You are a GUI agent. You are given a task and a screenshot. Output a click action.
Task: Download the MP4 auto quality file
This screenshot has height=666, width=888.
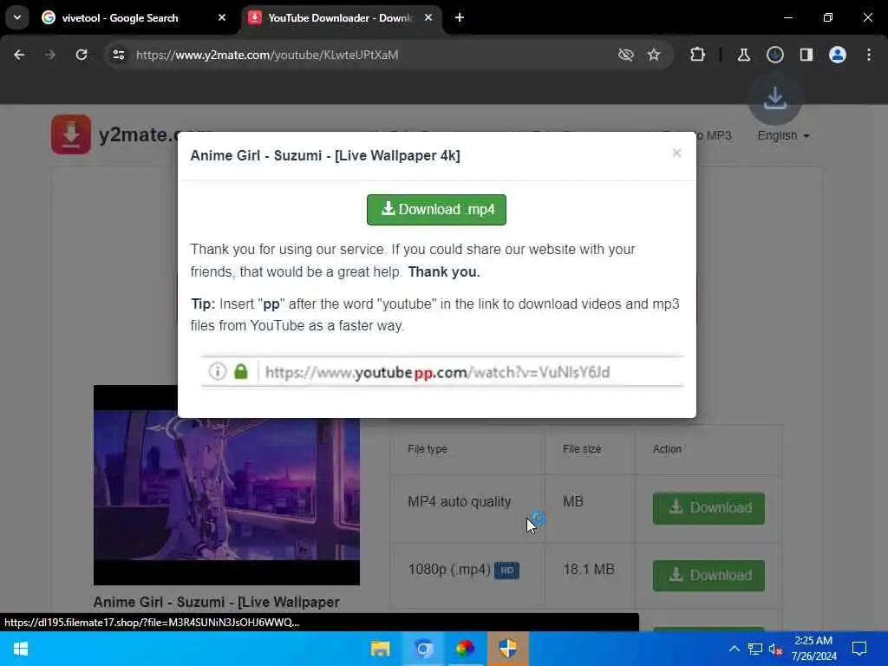(708, 508)
